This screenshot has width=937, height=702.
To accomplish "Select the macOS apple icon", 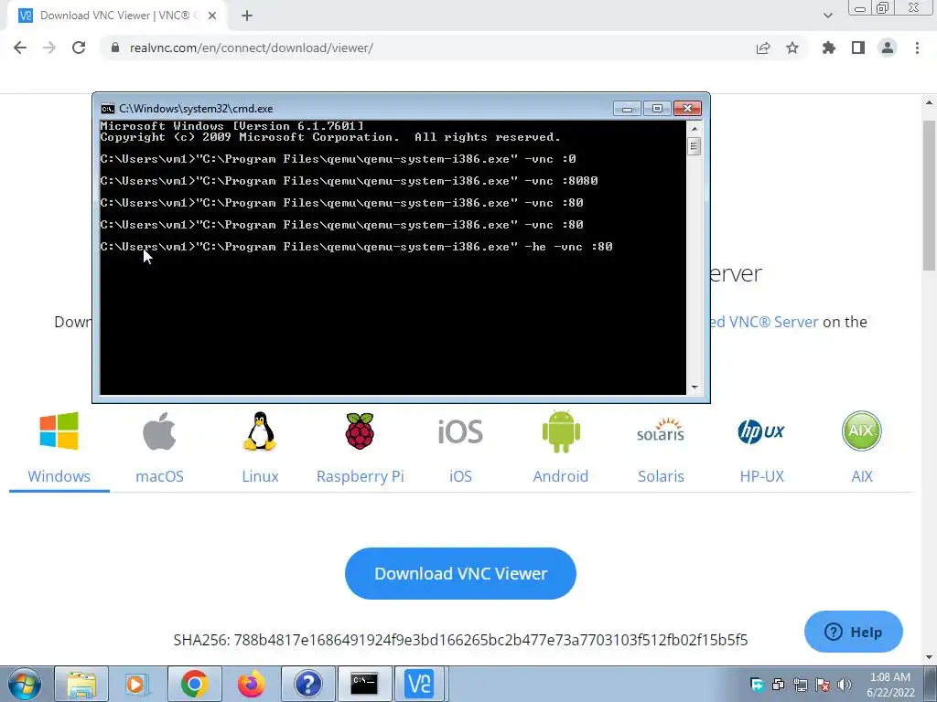I will pos(159,431).
